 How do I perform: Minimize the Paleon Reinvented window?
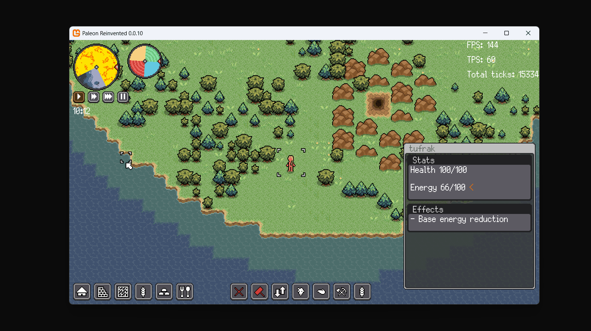(485, 33)
